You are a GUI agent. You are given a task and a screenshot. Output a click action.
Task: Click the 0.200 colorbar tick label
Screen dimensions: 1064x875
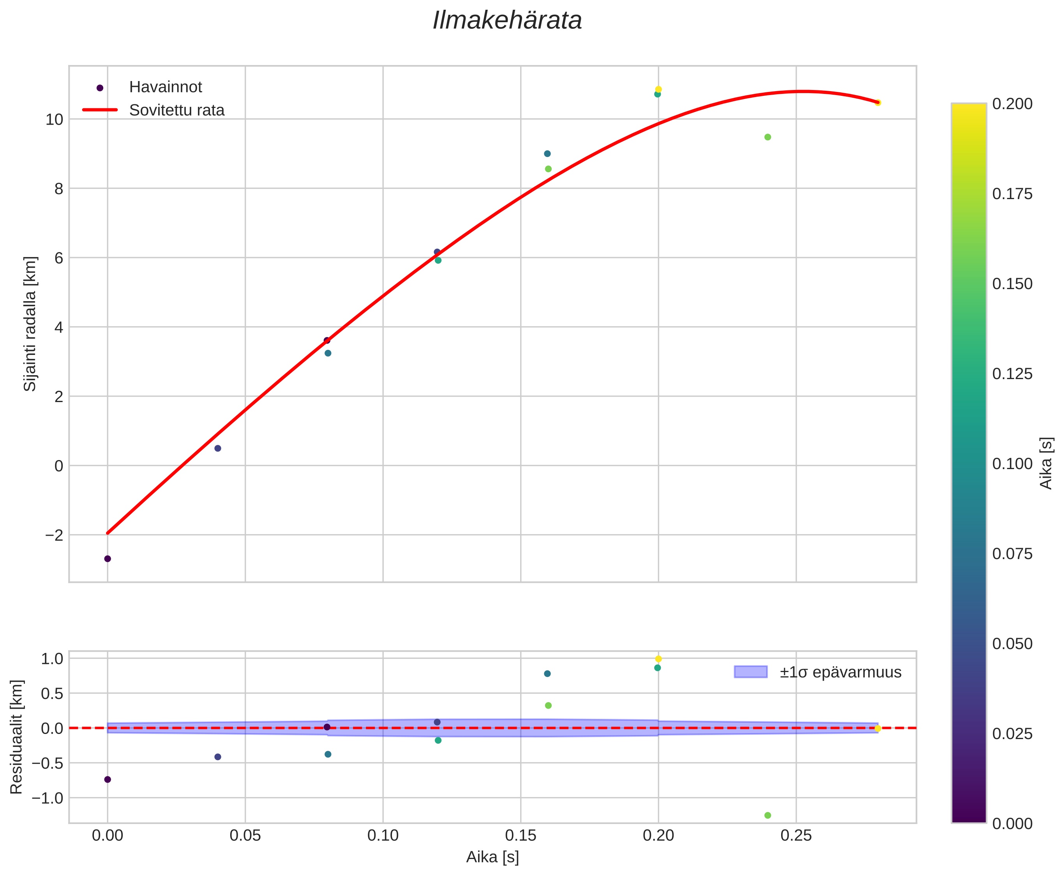[1012, 104]
